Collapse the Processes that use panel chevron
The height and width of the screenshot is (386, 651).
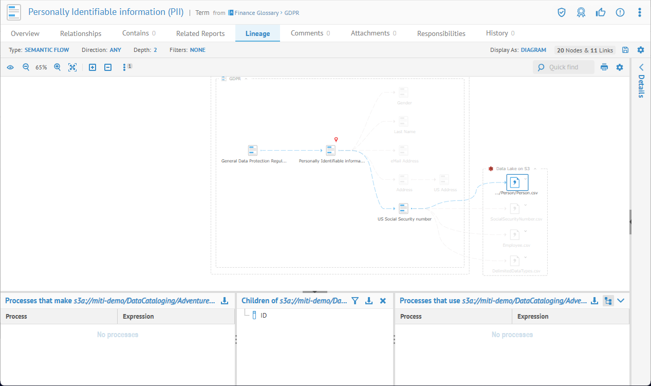621,301
